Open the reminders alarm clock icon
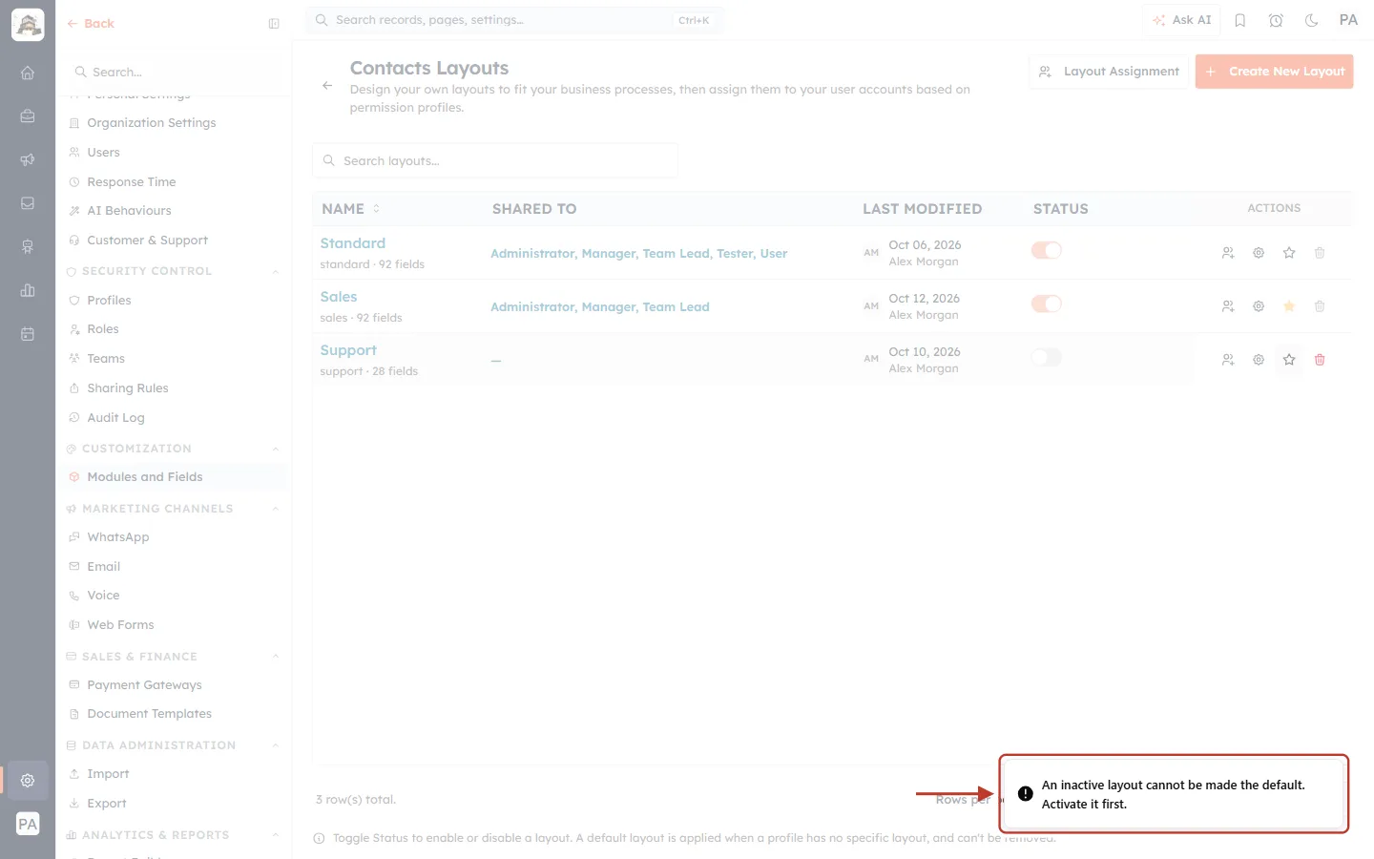The image size is (1374, 859). click(x=1276, y=20)
